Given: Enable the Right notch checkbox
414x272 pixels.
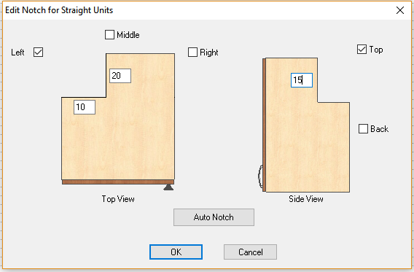Looking at the screenshot, I should coord(192,52).
